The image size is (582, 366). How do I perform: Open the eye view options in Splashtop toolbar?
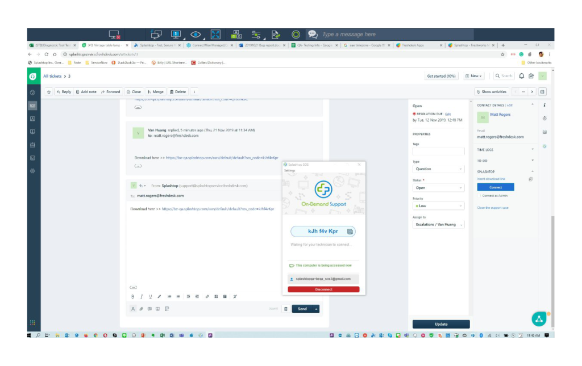(196, 35)
